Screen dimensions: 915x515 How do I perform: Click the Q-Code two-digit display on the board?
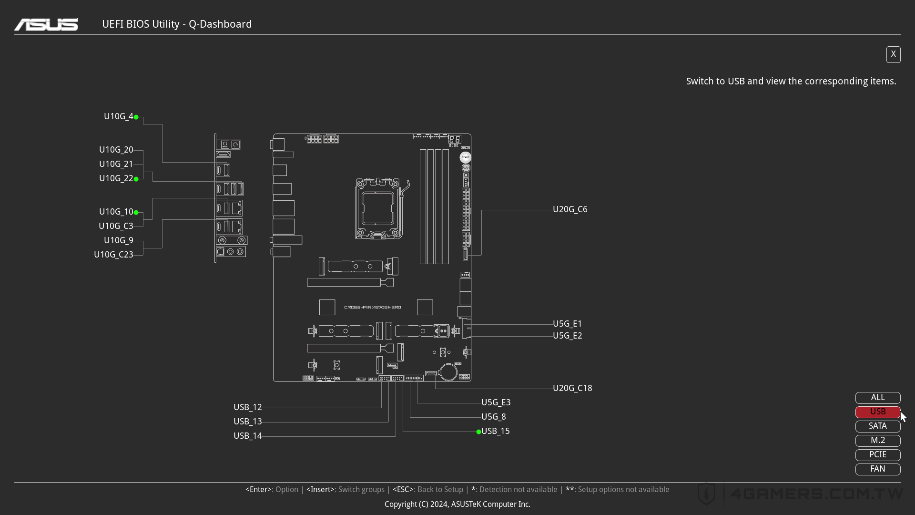[454, 139]
